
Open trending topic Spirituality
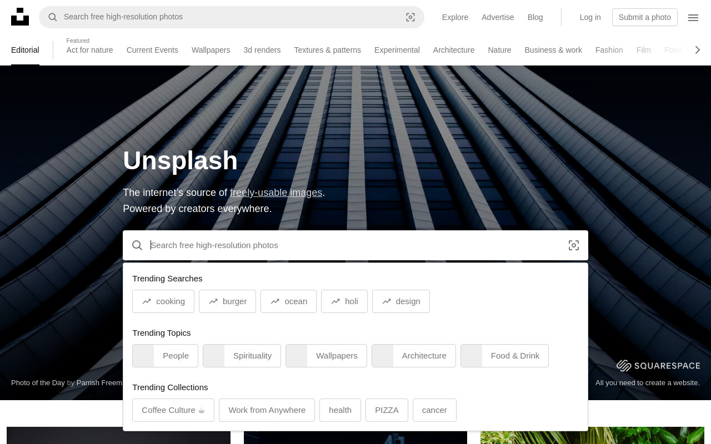tap(242, 356)
